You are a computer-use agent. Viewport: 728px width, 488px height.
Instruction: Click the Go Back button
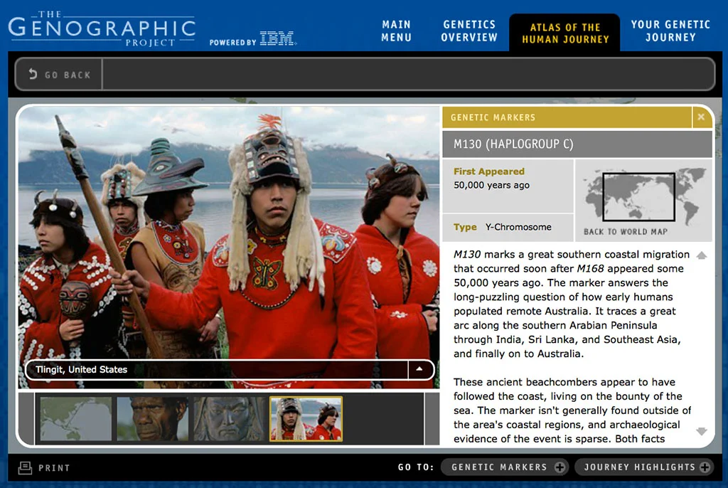(x=59, y=75)
